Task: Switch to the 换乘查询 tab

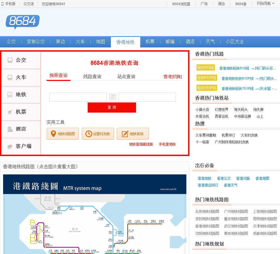Action: coord(58,76)
